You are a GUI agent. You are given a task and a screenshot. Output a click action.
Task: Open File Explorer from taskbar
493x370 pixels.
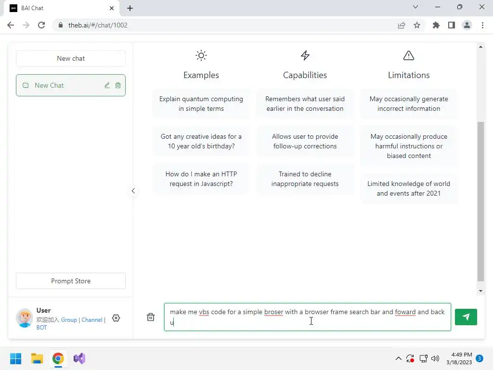[x=37, y=358]
